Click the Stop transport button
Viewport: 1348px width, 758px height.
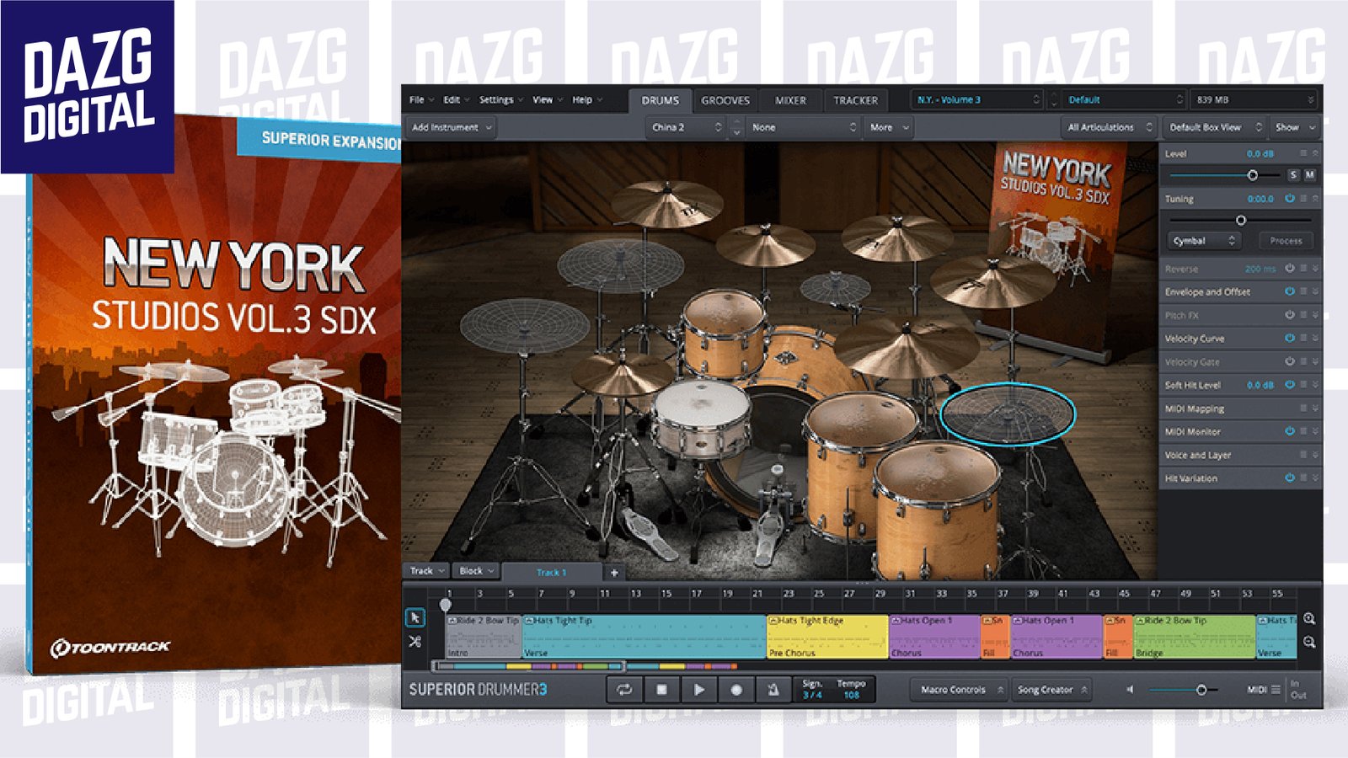(662, 690)
